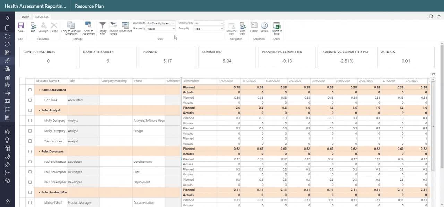Sort by Resource Name column header
Screen dimensions: 444x207
(x=48, y=81)
